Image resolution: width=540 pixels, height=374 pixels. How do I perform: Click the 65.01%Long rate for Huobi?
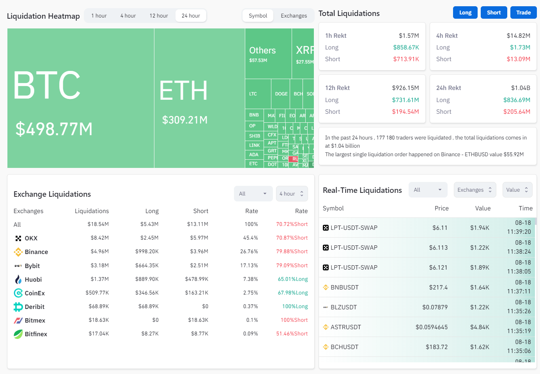point(293,279)
